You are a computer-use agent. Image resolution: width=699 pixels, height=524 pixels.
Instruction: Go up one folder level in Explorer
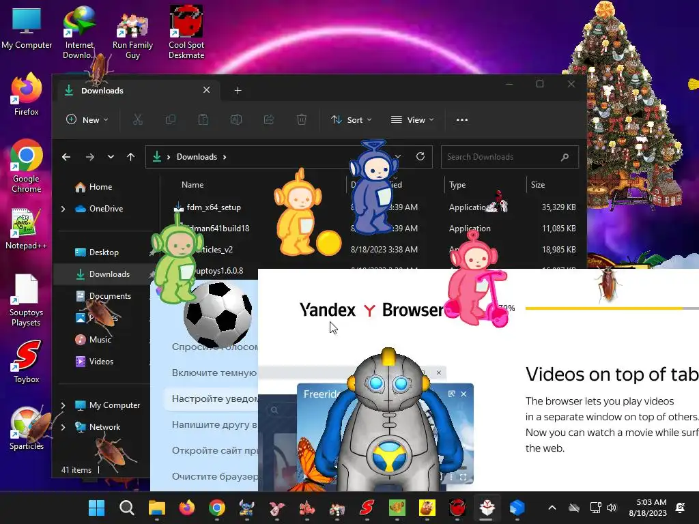(130, 157)
